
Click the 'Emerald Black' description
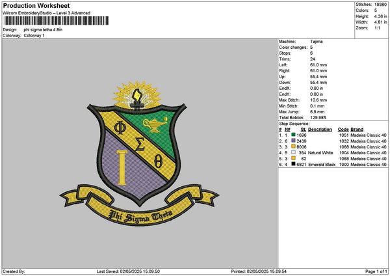pyautogui.click(x=322, y=165)
